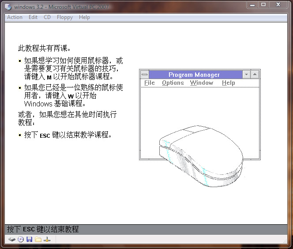Image resolution: width=293 pixels, height=249 pixels.
Task: Click the bold letter W in the Windows lesson text
Action: [71, 96]
